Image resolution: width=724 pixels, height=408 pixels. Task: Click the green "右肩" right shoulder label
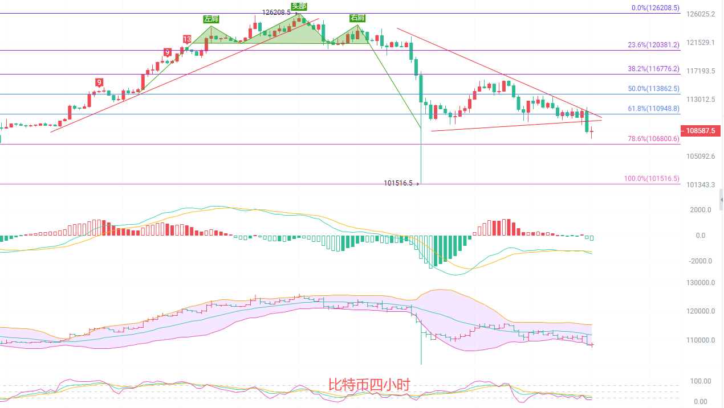coord(357,18)
